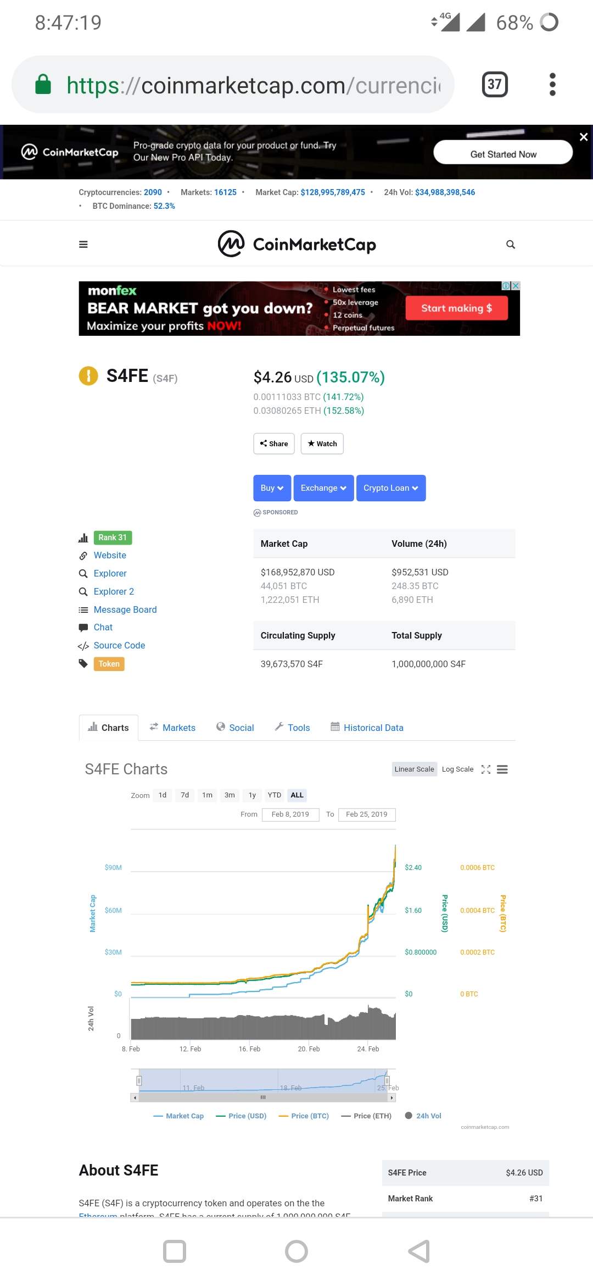Image resolution: width=593 pixels, height=1286 pixels.
Task: Toggle the Market Cap chart series
Action: pos(178,1116)
